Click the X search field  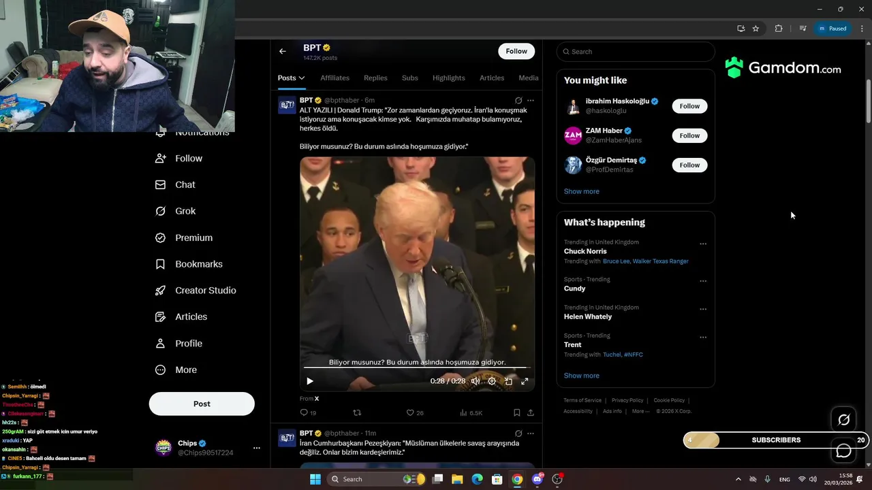[x=636, y=52]
